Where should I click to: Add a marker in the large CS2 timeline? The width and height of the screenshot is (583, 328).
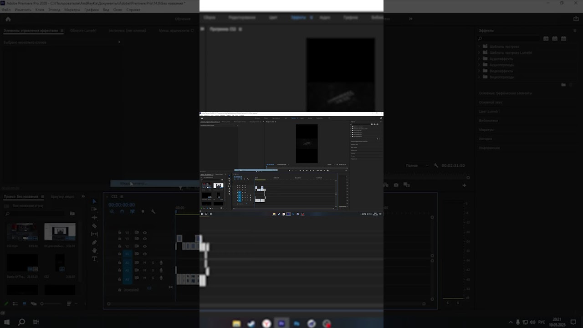click(x=143, y=211)
